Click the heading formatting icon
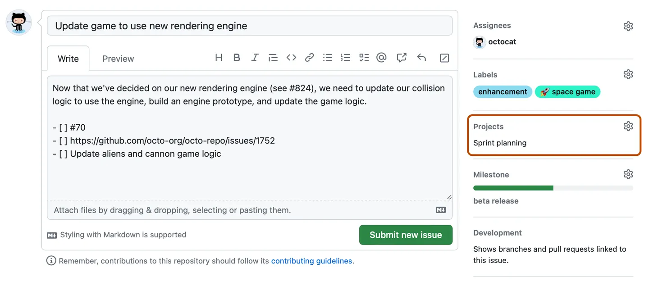The image size is (649, 281). pyautogui.click(x=219, y=58)
